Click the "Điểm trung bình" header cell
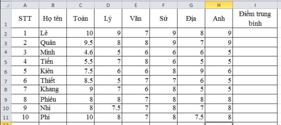This screenshot has width=281, height=125. [255, 19]
